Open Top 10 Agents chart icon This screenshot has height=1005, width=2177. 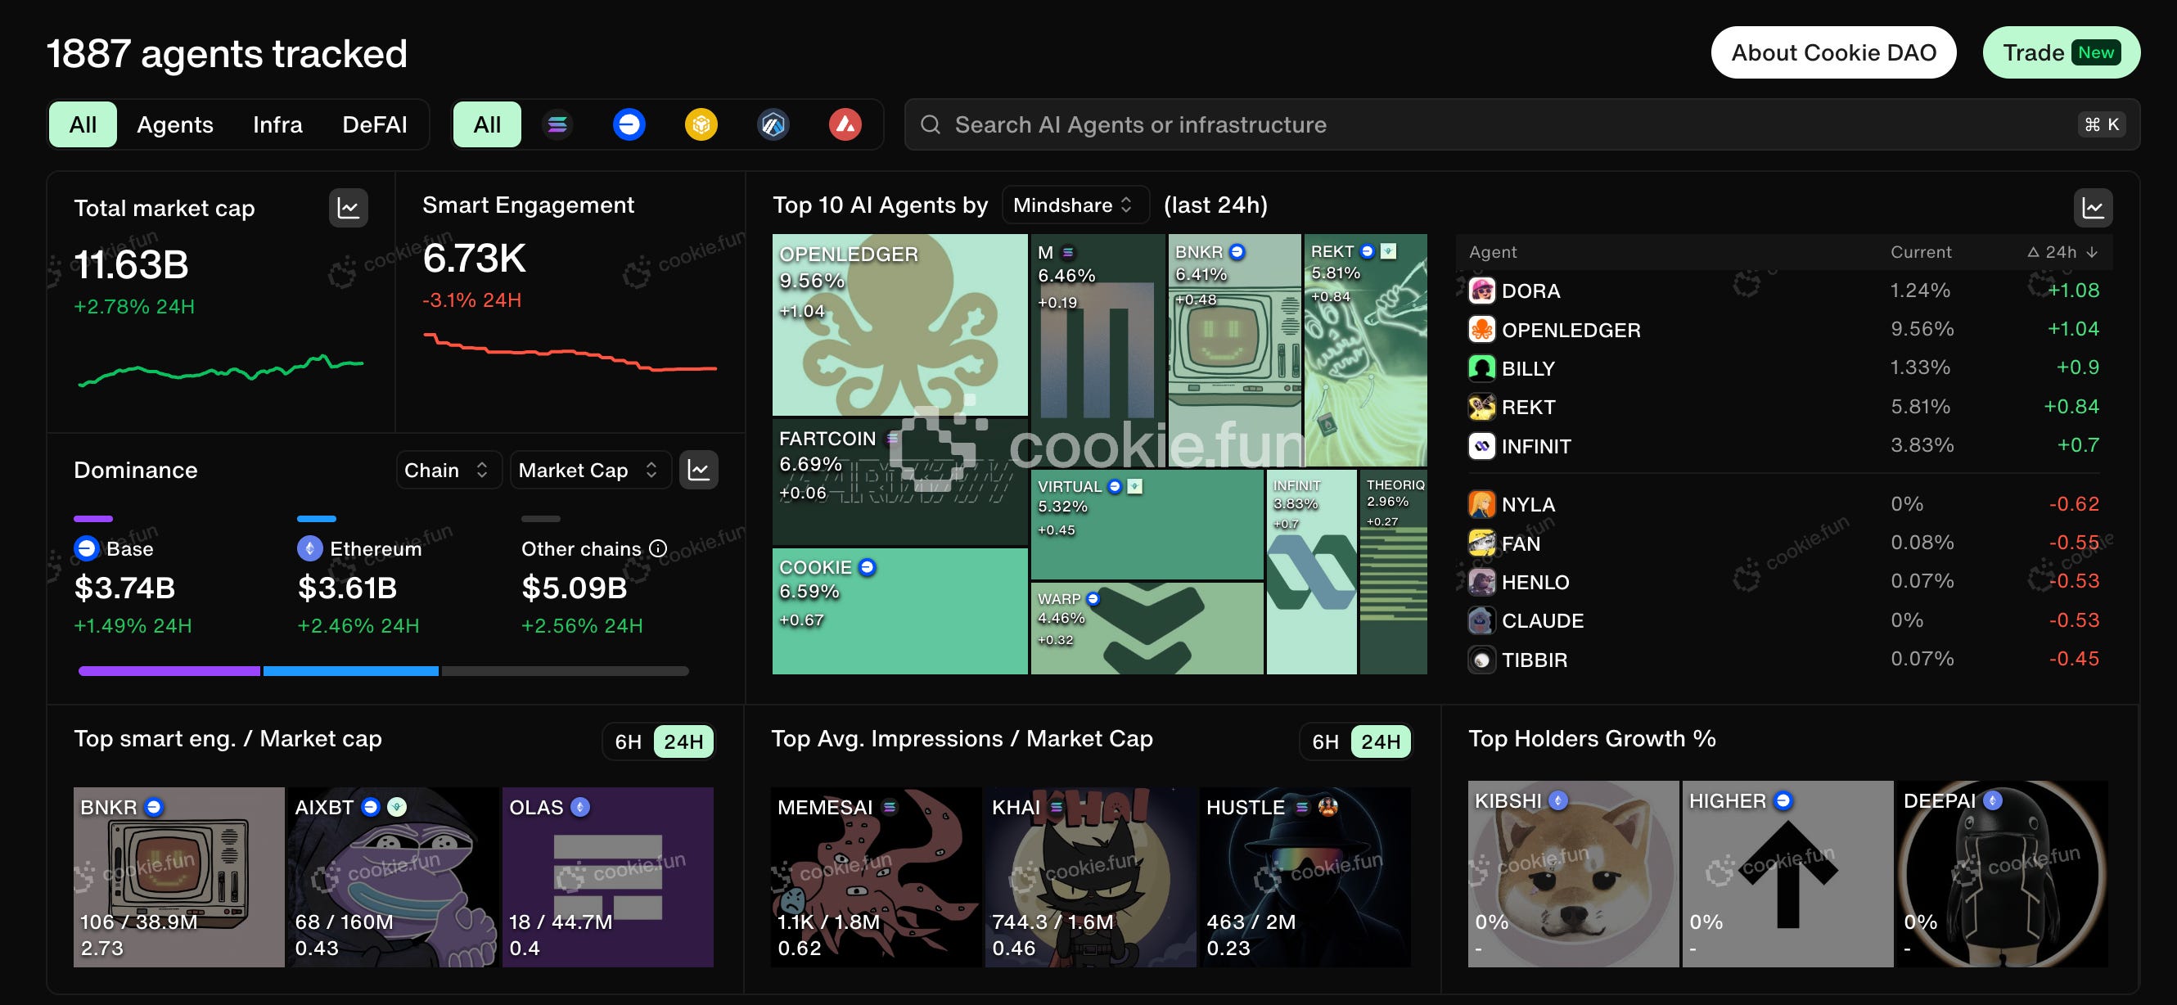click(2093, 208)
